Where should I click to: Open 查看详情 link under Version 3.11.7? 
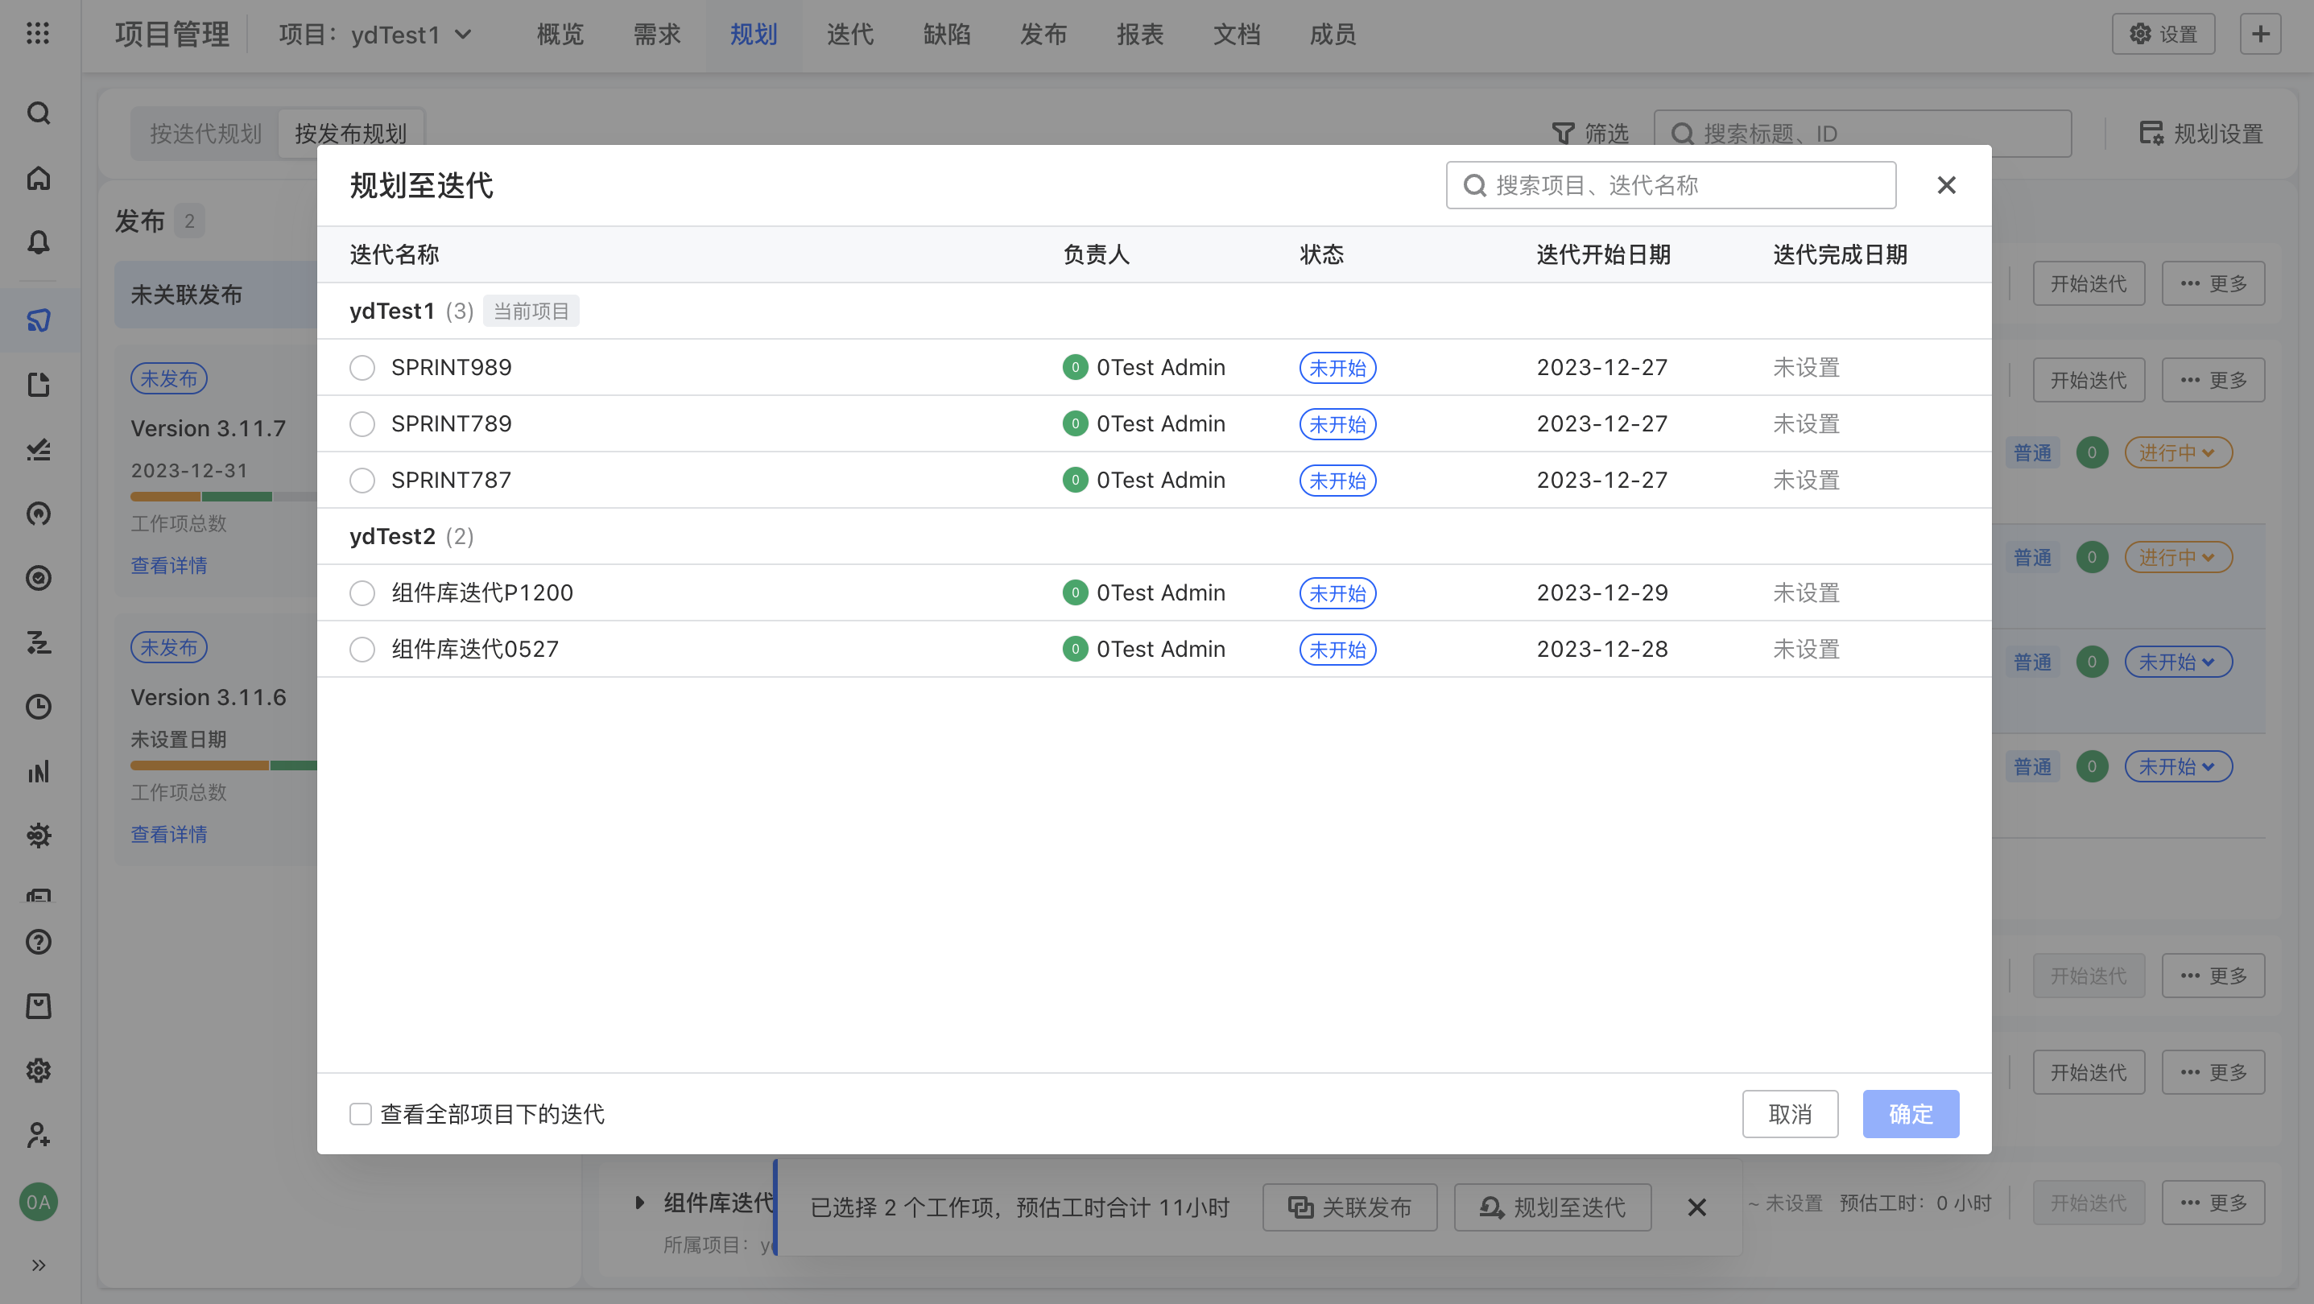tap(169, 566)
